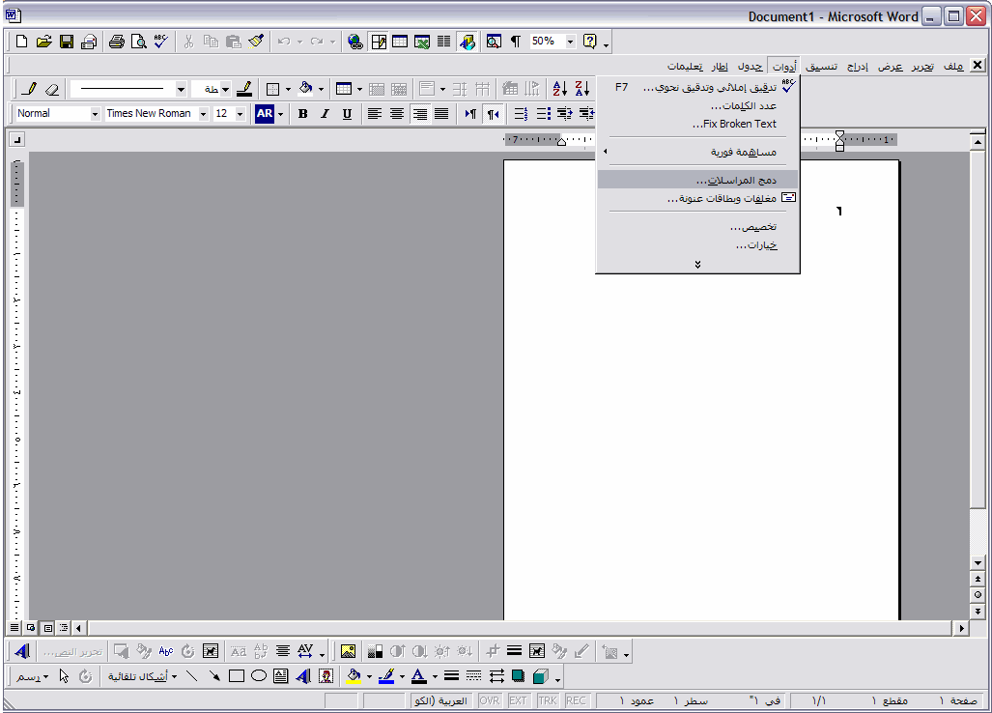Select the Rectangle drawing tool
Screen dimensions: 992x713
[x=237, y=676]
